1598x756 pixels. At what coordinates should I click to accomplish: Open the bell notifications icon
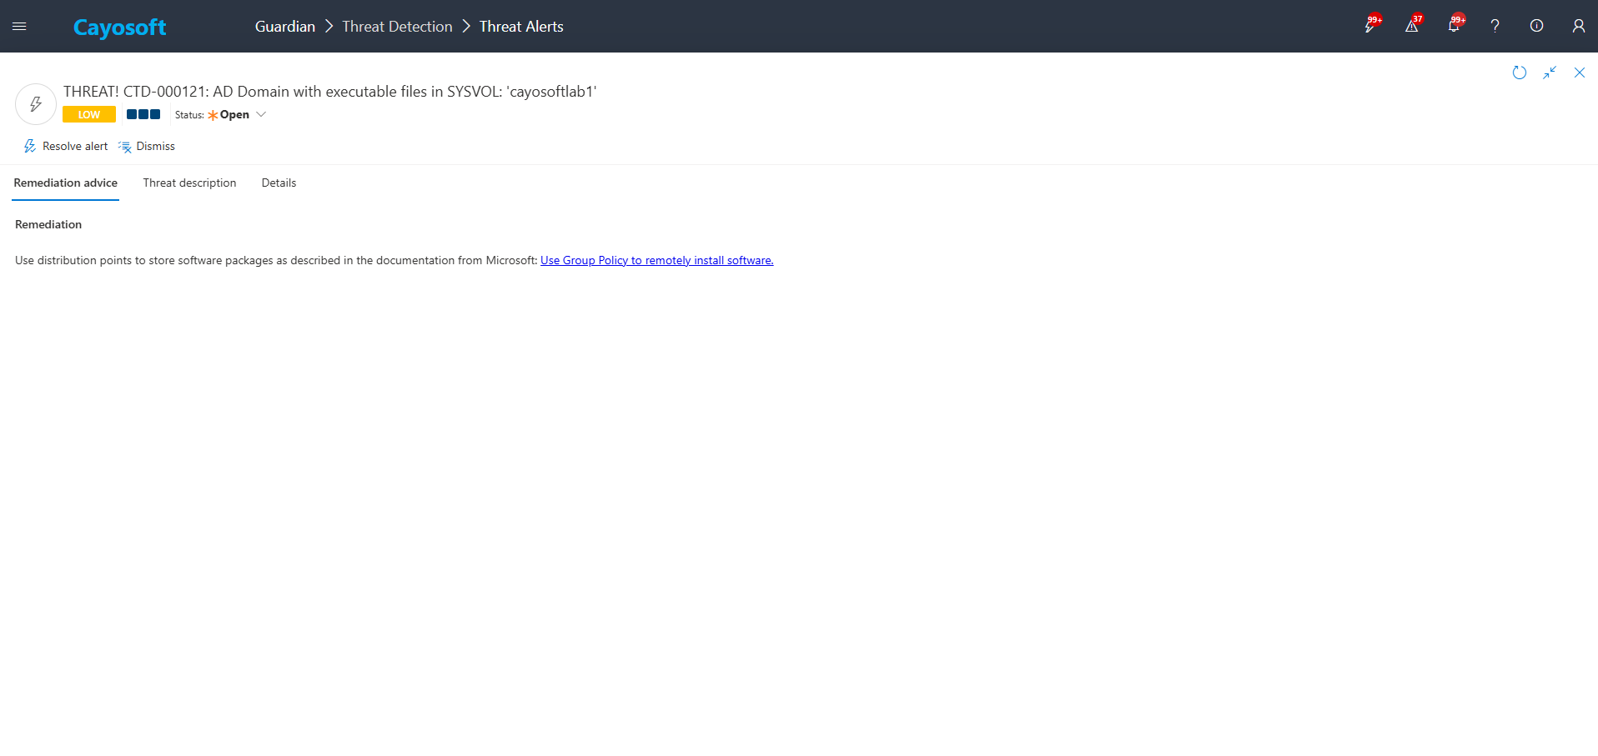point(1453,26)
